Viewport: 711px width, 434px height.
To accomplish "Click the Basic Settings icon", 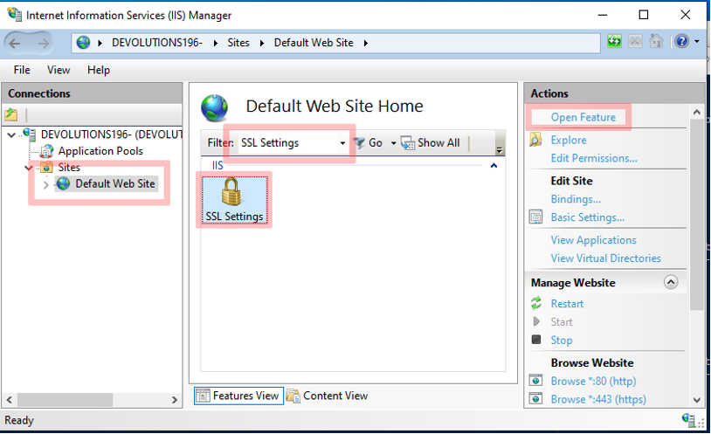I will [x=535, y=217].
